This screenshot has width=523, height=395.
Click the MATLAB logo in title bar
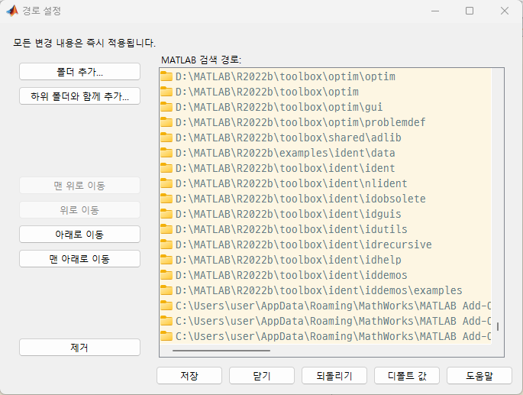point(12,11)
